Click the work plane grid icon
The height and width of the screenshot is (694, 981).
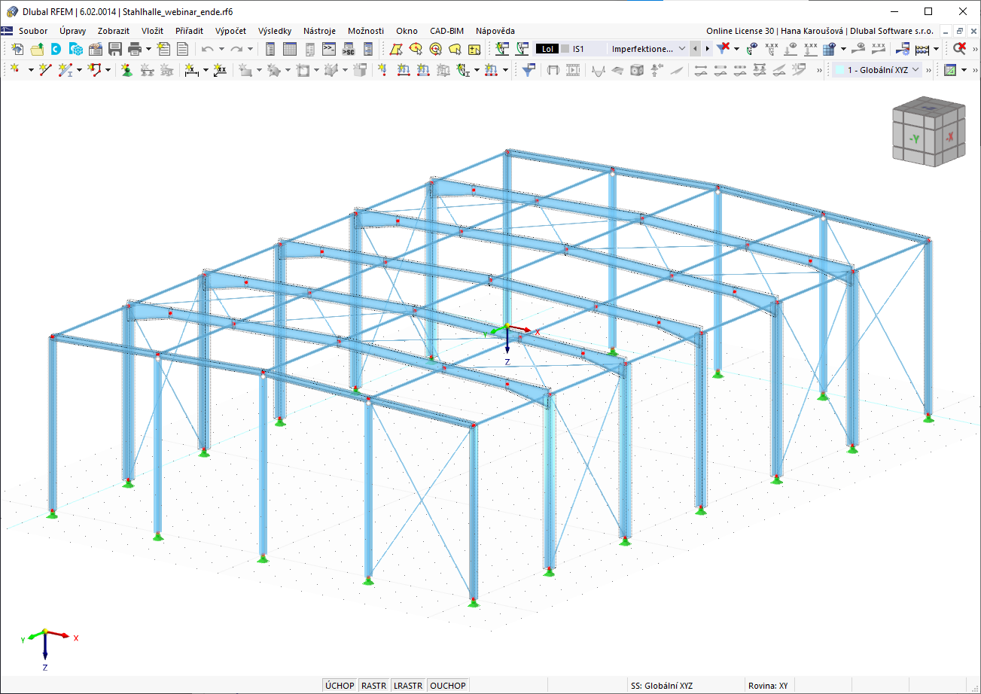pos(950,70)
